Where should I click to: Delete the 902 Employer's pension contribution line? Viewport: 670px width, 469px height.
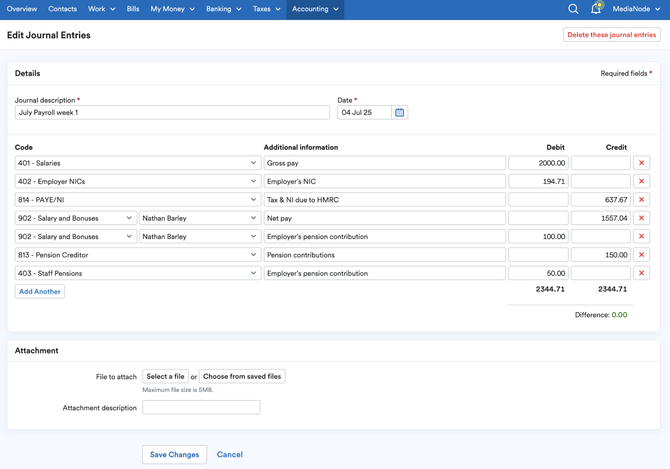641,236
